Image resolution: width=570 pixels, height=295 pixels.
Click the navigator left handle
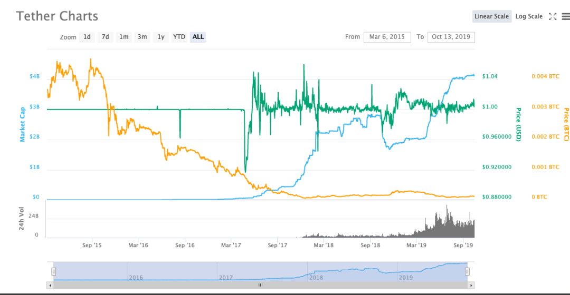pos(53,271)
